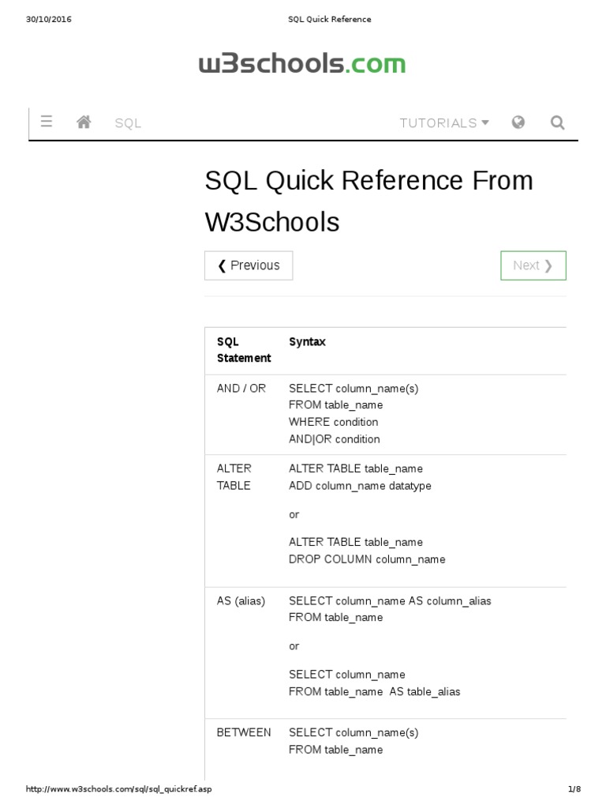This screenshot has height=809, width=606.
Task: Click the SQL Quick Reference heading
Action: (x=368, y=201)
